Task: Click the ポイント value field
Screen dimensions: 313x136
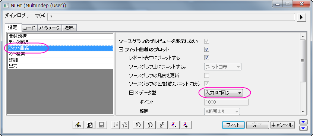Action: coord(227,102)
